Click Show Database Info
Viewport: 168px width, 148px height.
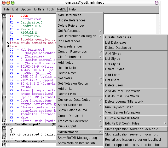coord(72,110)
